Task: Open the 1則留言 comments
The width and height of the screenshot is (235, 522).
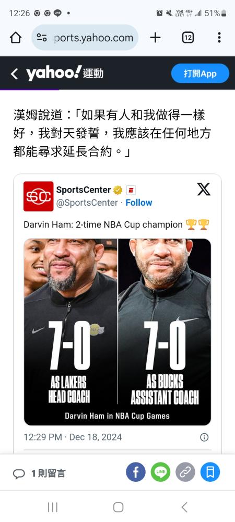Action: tap(39, 473)
